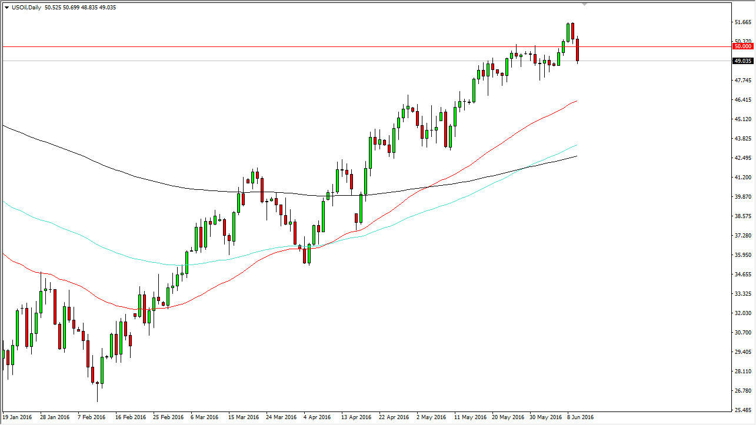The image size is (756, 425).
Task: Click the 46.415 price axis label
Action: pos(744,100)
